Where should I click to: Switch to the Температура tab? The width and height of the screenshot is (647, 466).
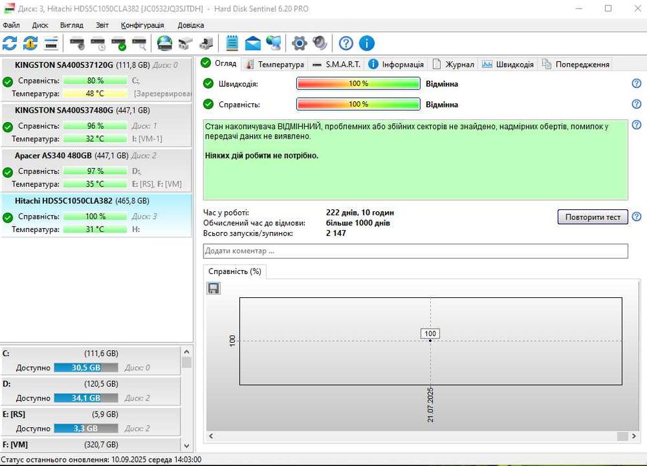point(275,64)
